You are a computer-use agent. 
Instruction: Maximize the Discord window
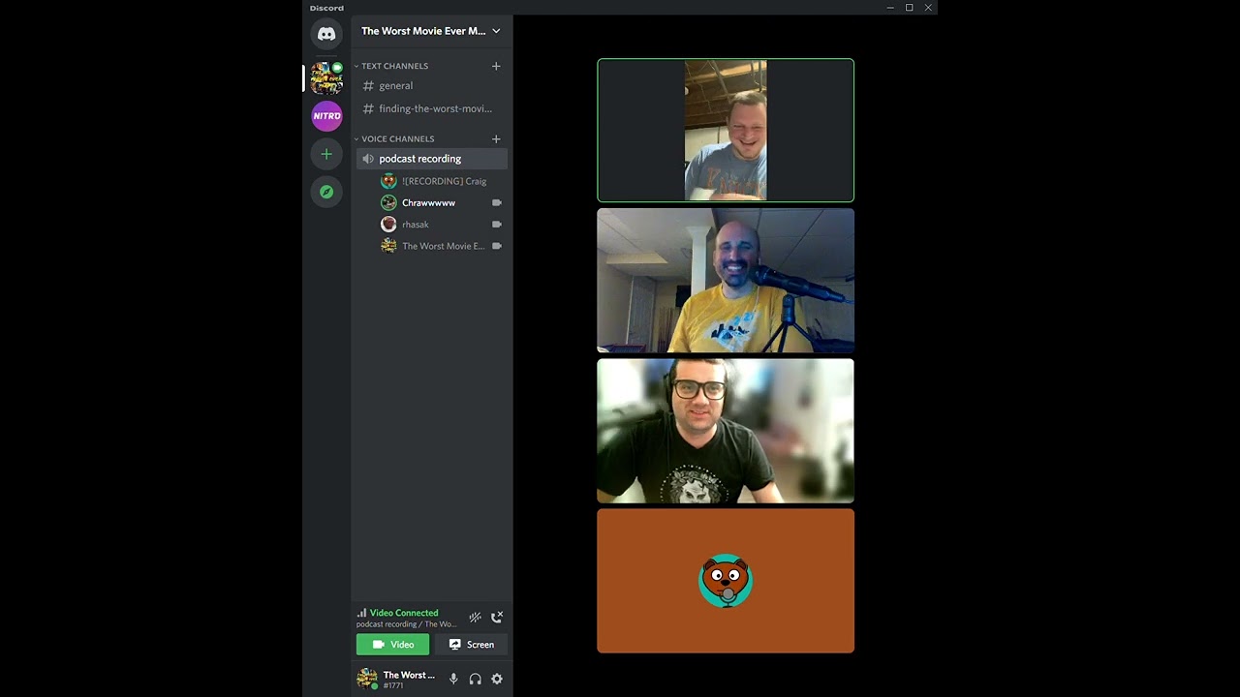(909, 8)
